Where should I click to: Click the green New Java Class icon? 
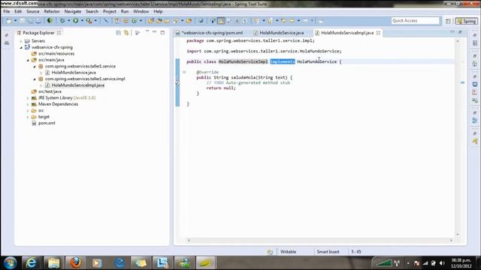pyautogui.click(x=134, y=21)
